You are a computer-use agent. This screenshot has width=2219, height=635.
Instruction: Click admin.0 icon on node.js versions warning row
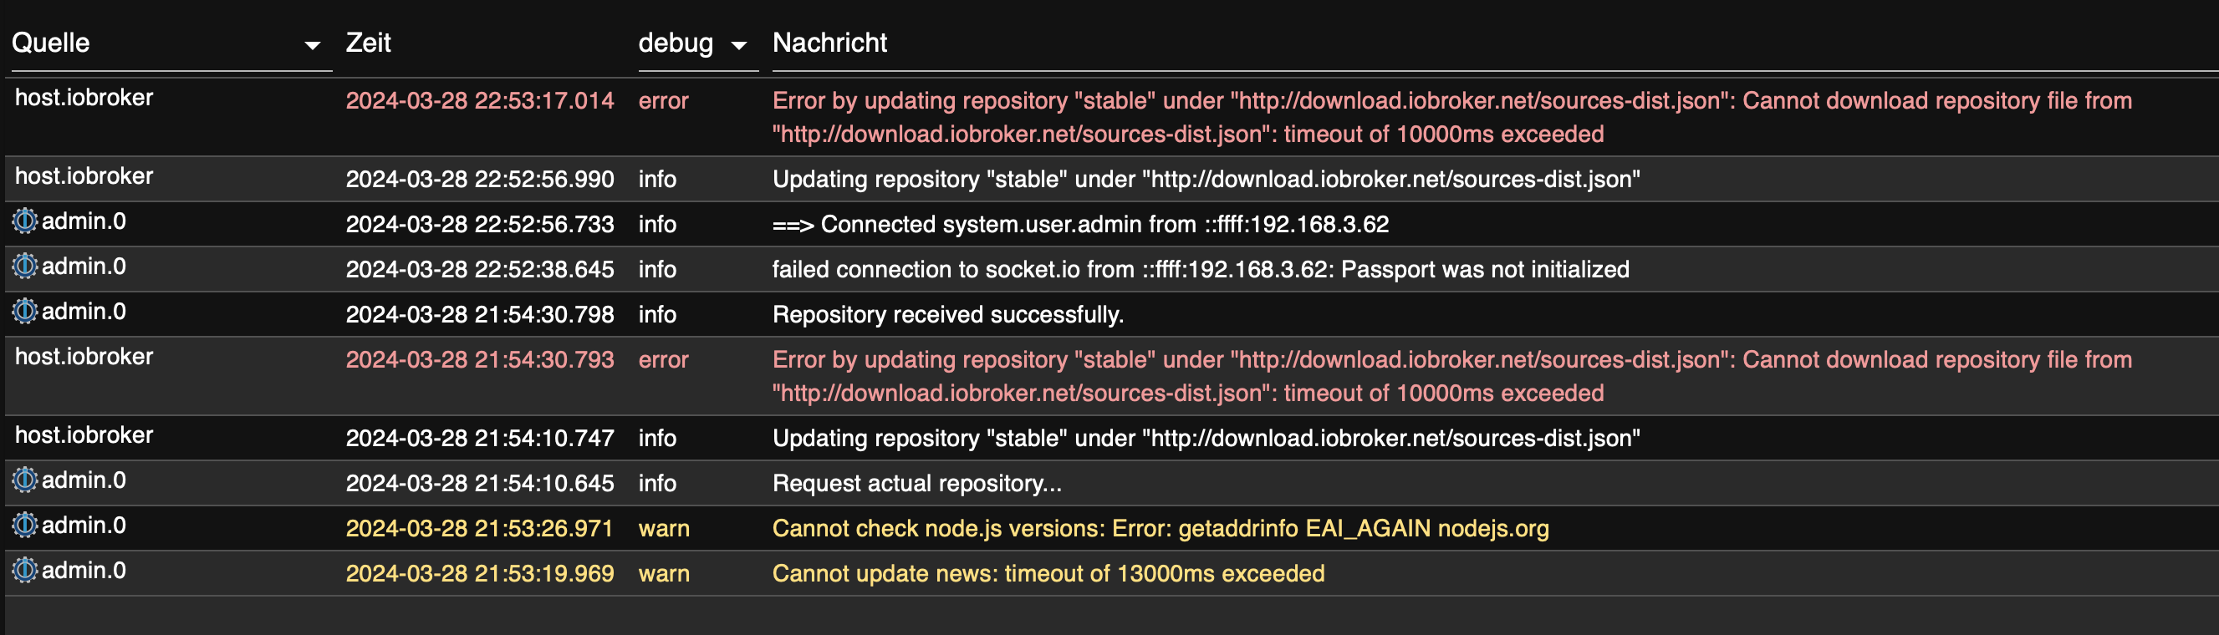point(25,525)
